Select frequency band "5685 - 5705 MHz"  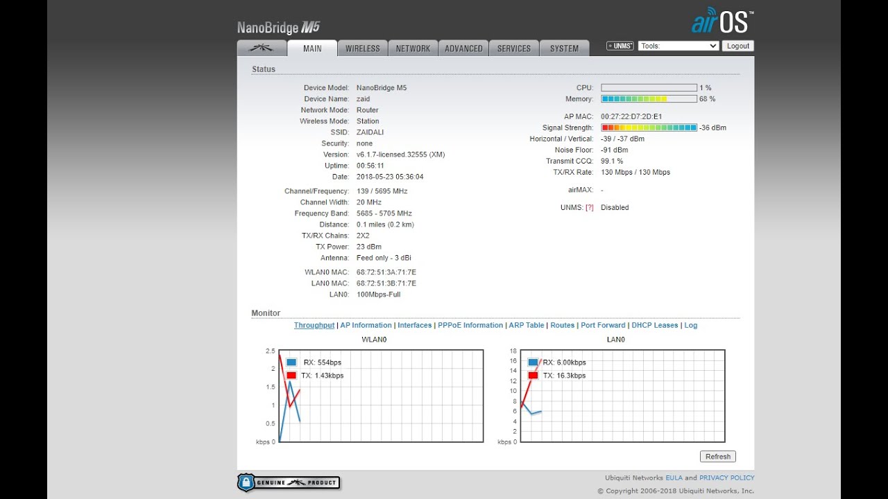point(384,213)
